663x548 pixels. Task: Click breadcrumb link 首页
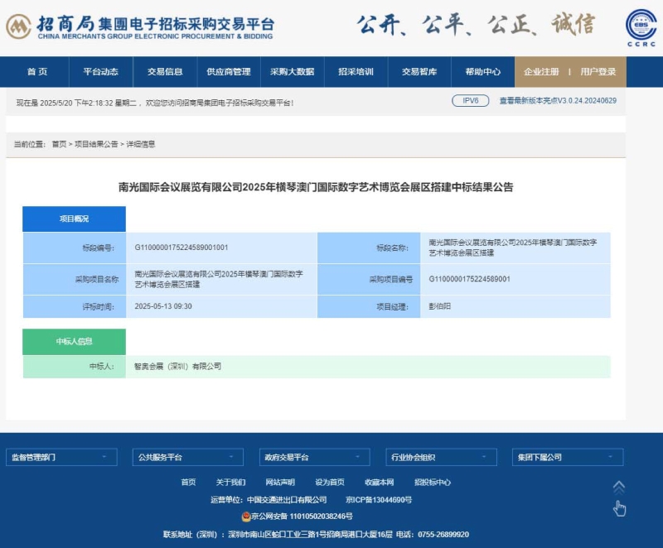pyautogui.click(x=59, y=144)
